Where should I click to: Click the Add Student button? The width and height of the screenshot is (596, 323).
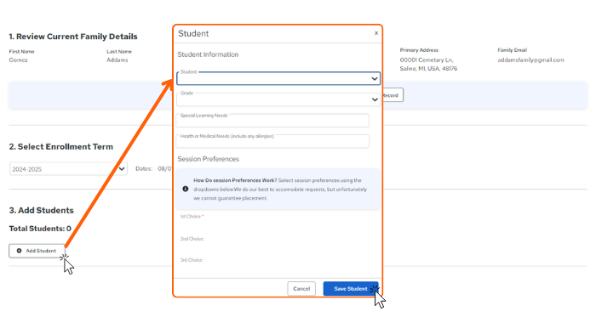click(37, 251)
